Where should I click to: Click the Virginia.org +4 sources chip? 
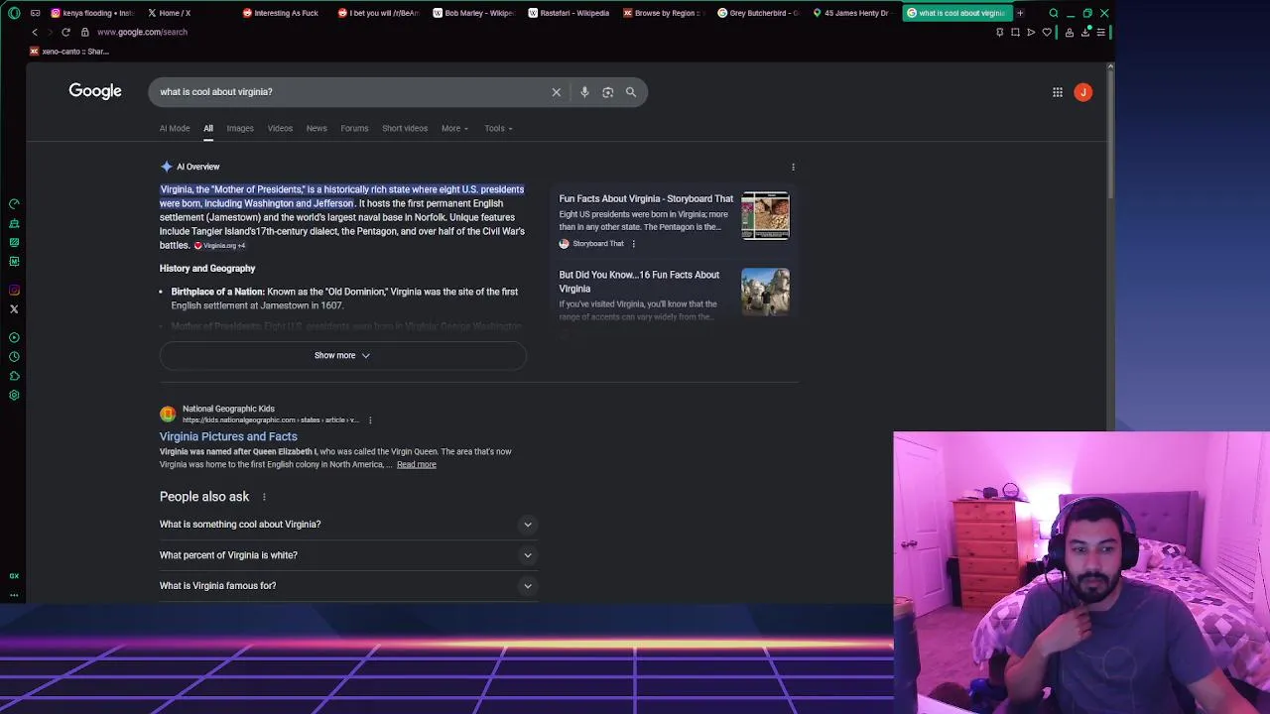(x=219, y=246)
